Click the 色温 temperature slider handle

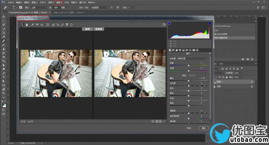pyautogui.click(x=188, y=65)
